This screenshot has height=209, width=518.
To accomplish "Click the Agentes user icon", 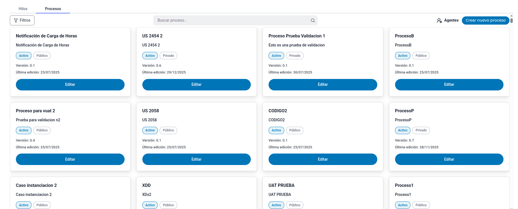I will tap(439, 20).
